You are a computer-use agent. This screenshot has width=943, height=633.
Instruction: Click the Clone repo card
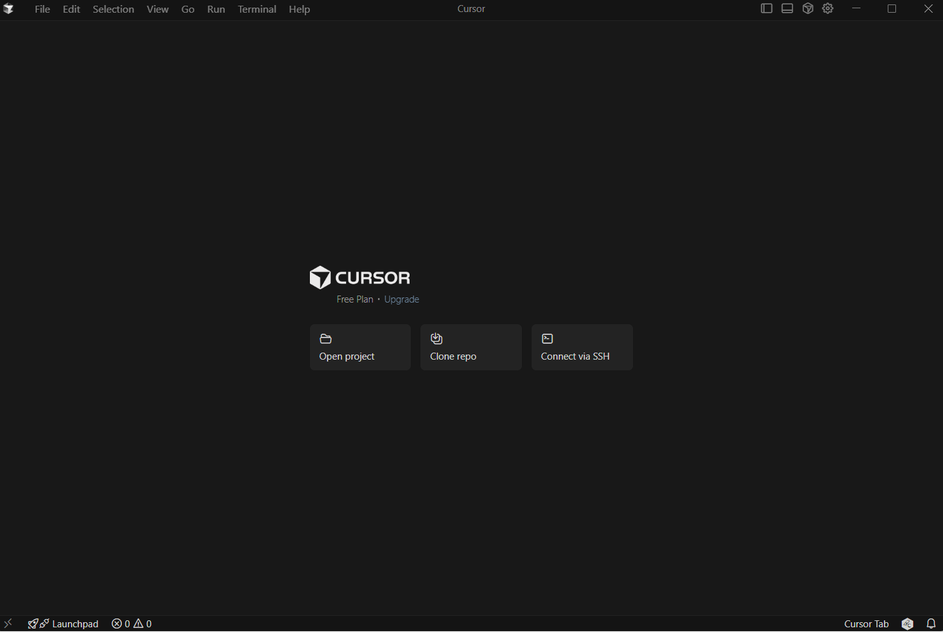click(x=471, y=347)
